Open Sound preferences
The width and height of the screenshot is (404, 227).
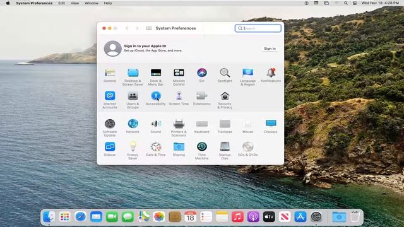(156, 126)
